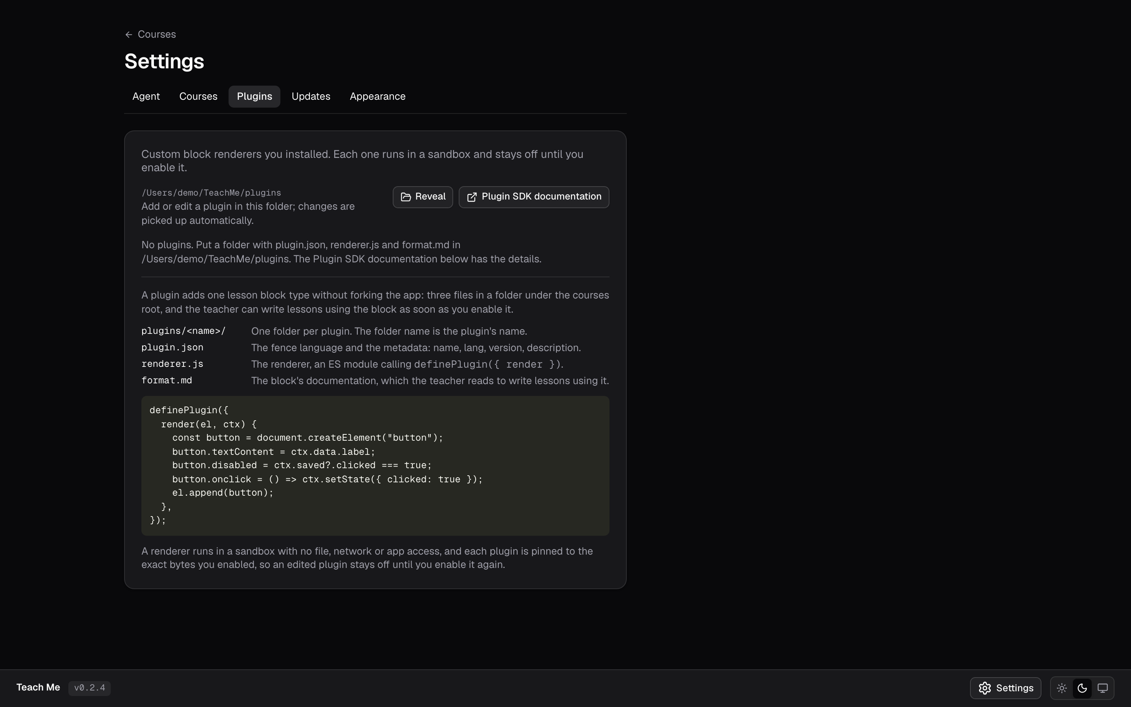Viewport: 1131px width, 707px height.
Task: Click the Teach Me app name
Action: 38,687
